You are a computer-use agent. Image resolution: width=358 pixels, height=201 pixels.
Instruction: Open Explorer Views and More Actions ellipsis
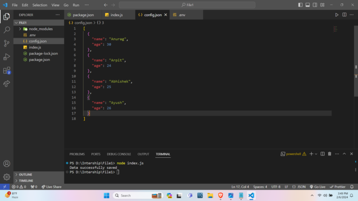coord(57,15)
